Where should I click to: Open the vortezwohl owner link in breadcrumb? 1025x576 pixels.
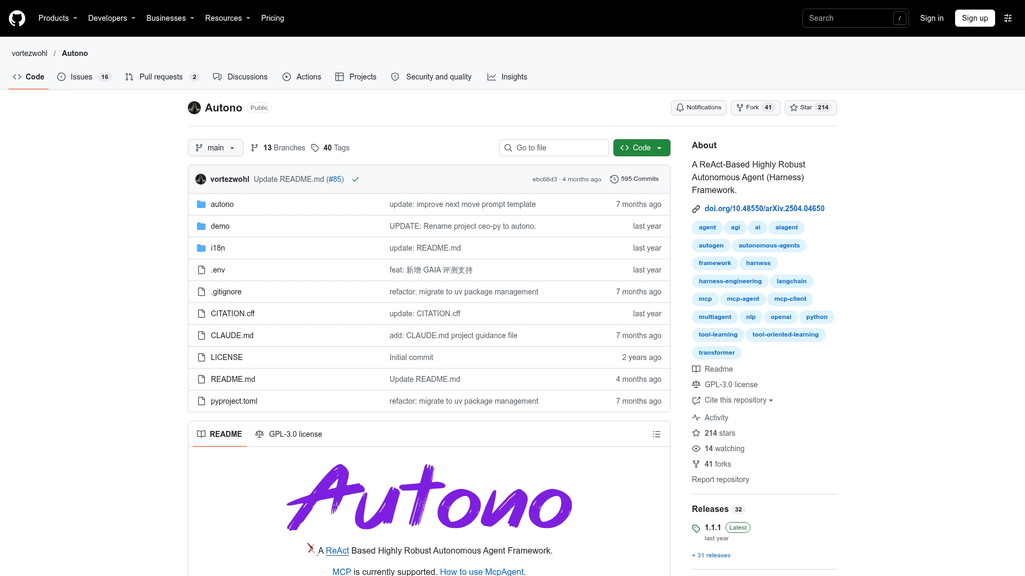(x=29, y=53)
